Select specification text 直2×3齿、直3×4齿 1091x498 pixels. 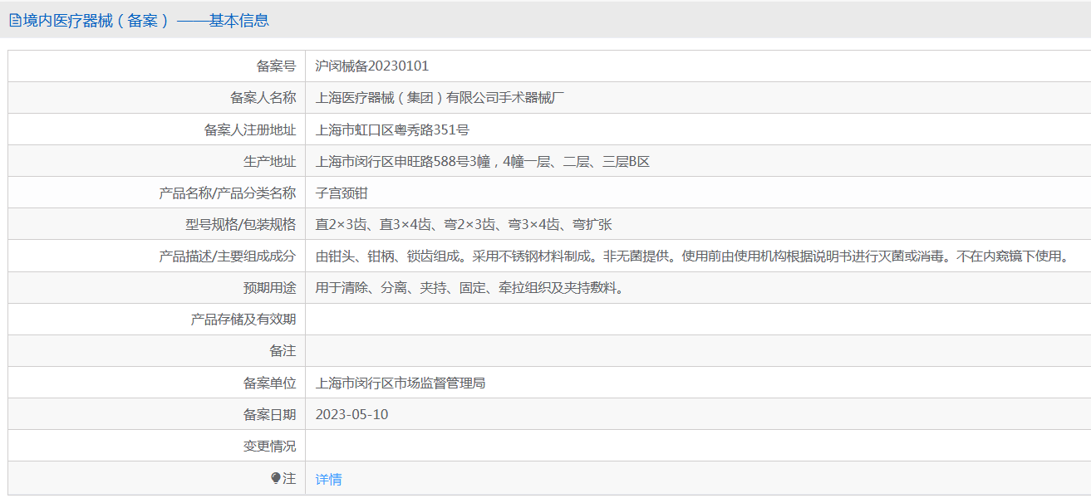(373, 225)
